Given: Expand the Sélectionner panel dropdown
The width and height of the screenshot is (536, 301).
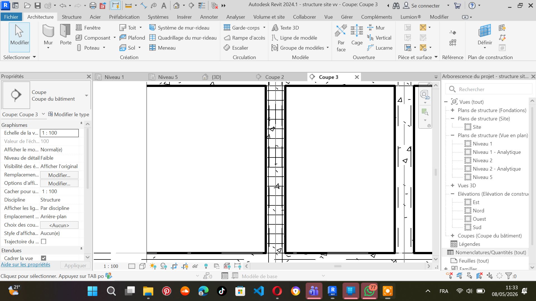Looking at the screenshot, I should click(34, 57).
